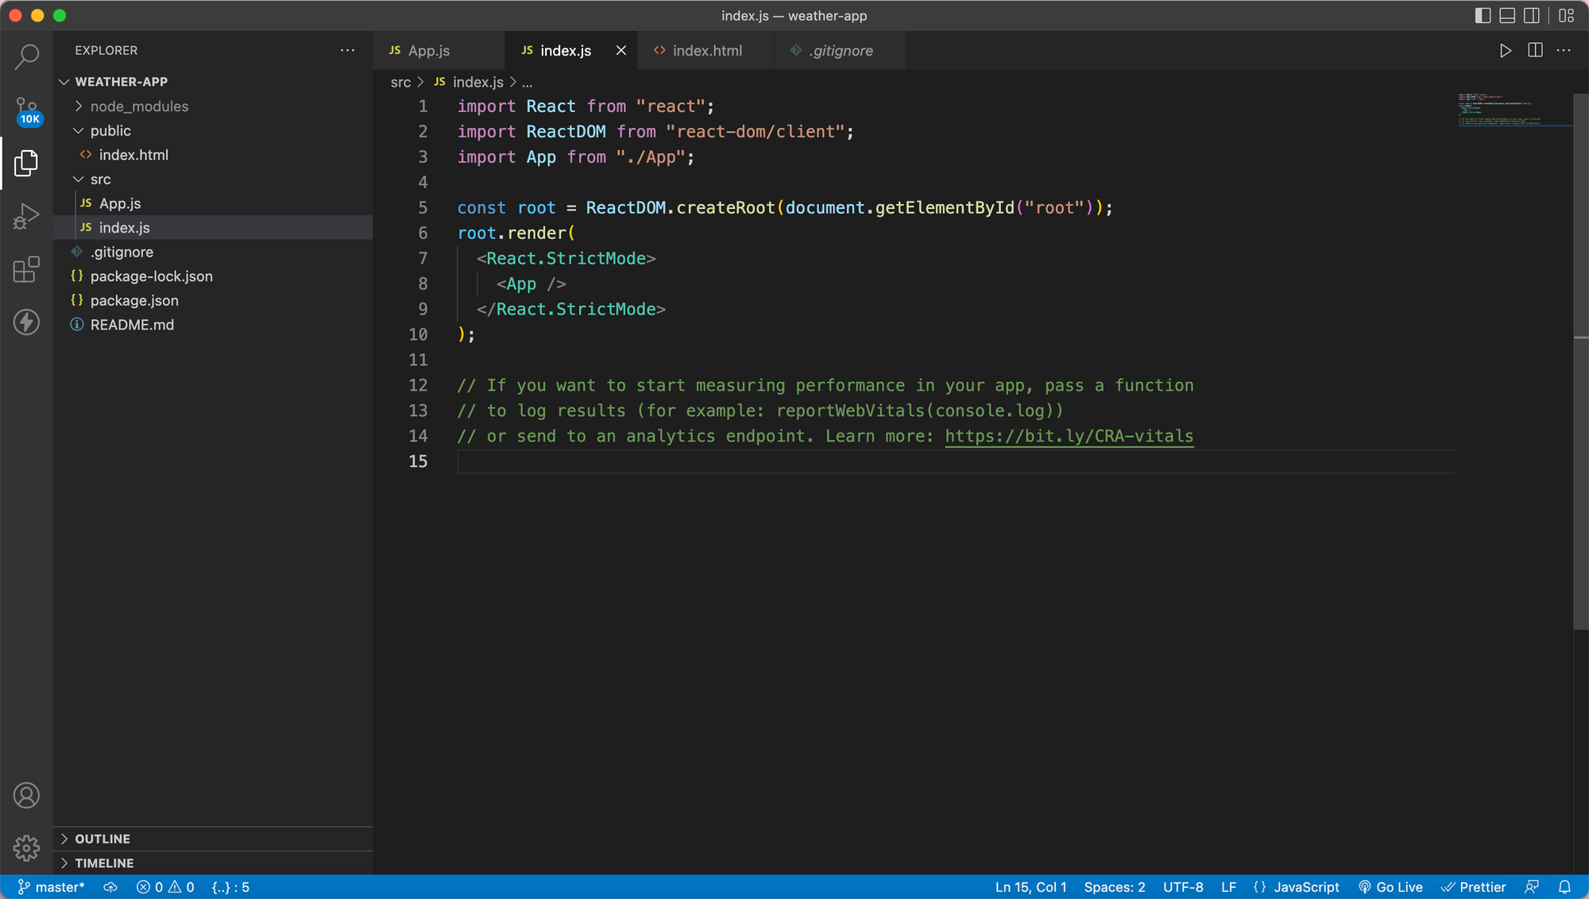Open the Search view icon
This screenshot has height=899, width=1589.
coord(26,56)
